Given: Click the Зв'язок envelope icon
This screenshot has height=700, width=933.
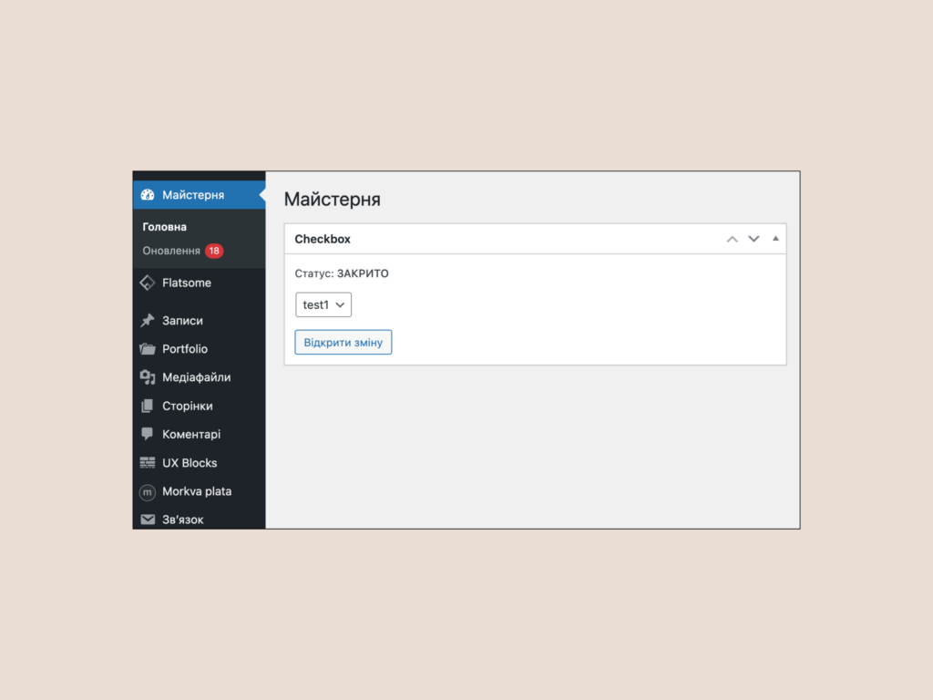Looking at the screenshot, I should 147,520.
